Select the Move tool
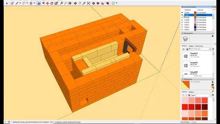Screen dimensions: 220x124 click(47, 3)
